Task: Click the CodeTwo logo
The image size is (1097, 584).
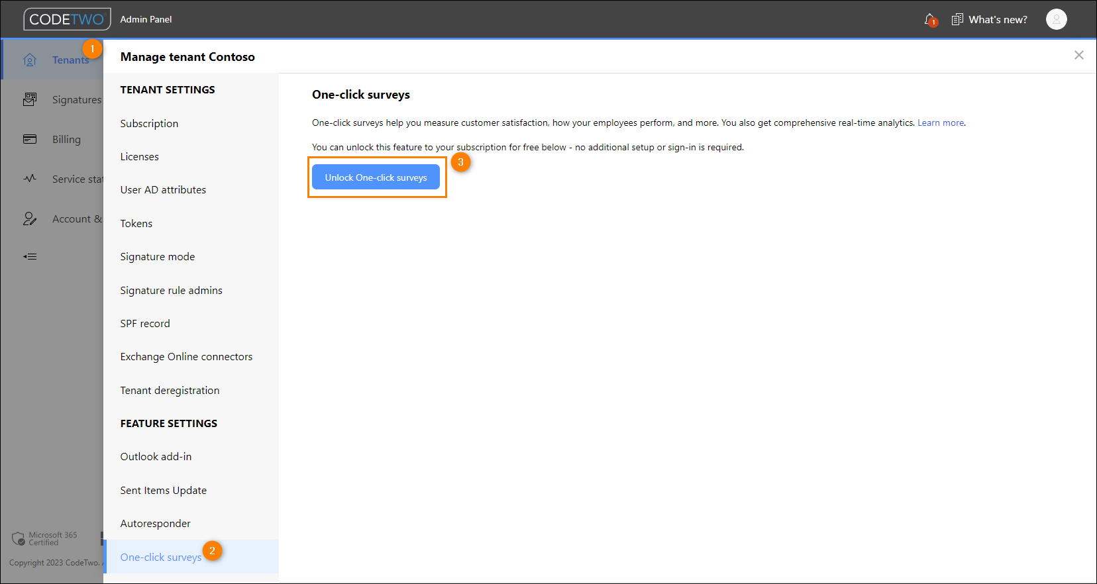Action: (x=67, y=19)
